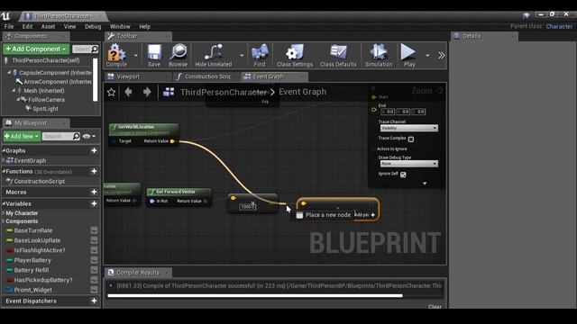Click the Add New button

22,136
